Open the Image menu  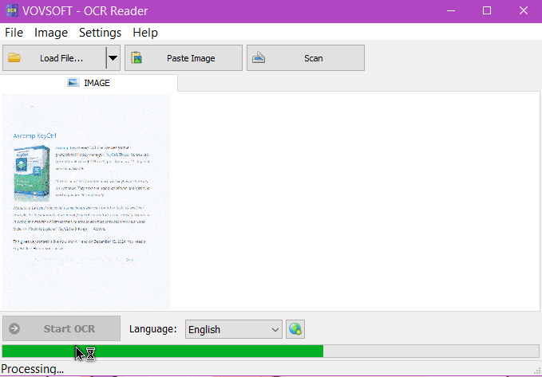click(x=51, y=33)
